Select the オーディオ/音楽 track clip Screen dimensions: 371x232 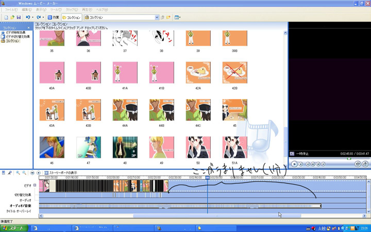pyautogui.click(x=180, y=206)
